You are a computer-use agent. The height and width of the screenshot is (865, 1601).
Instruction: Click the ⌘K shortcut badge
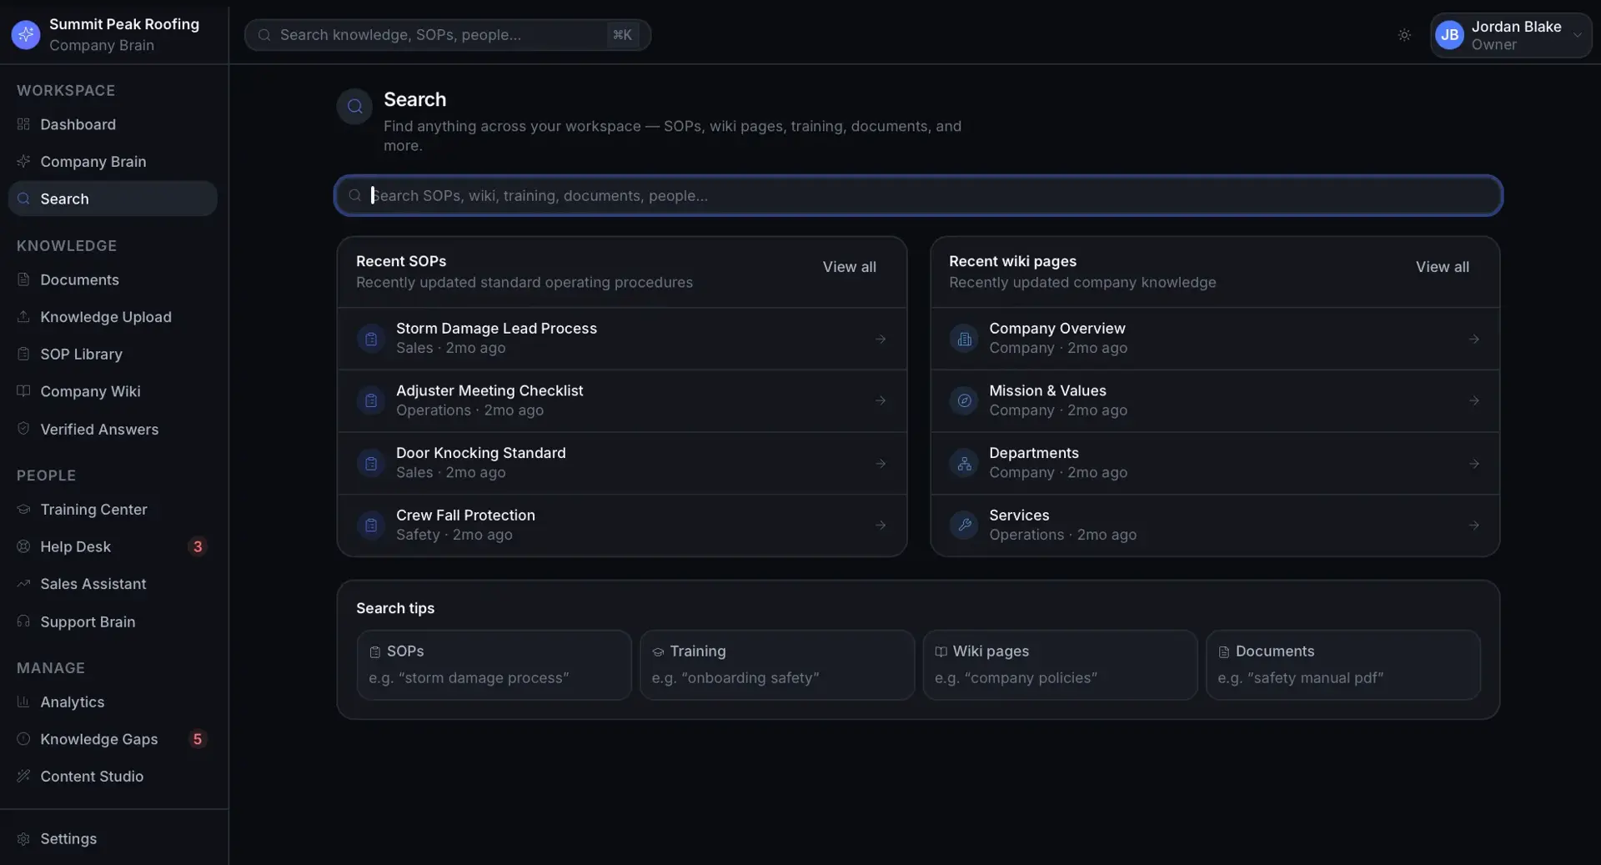pos(622,35)
